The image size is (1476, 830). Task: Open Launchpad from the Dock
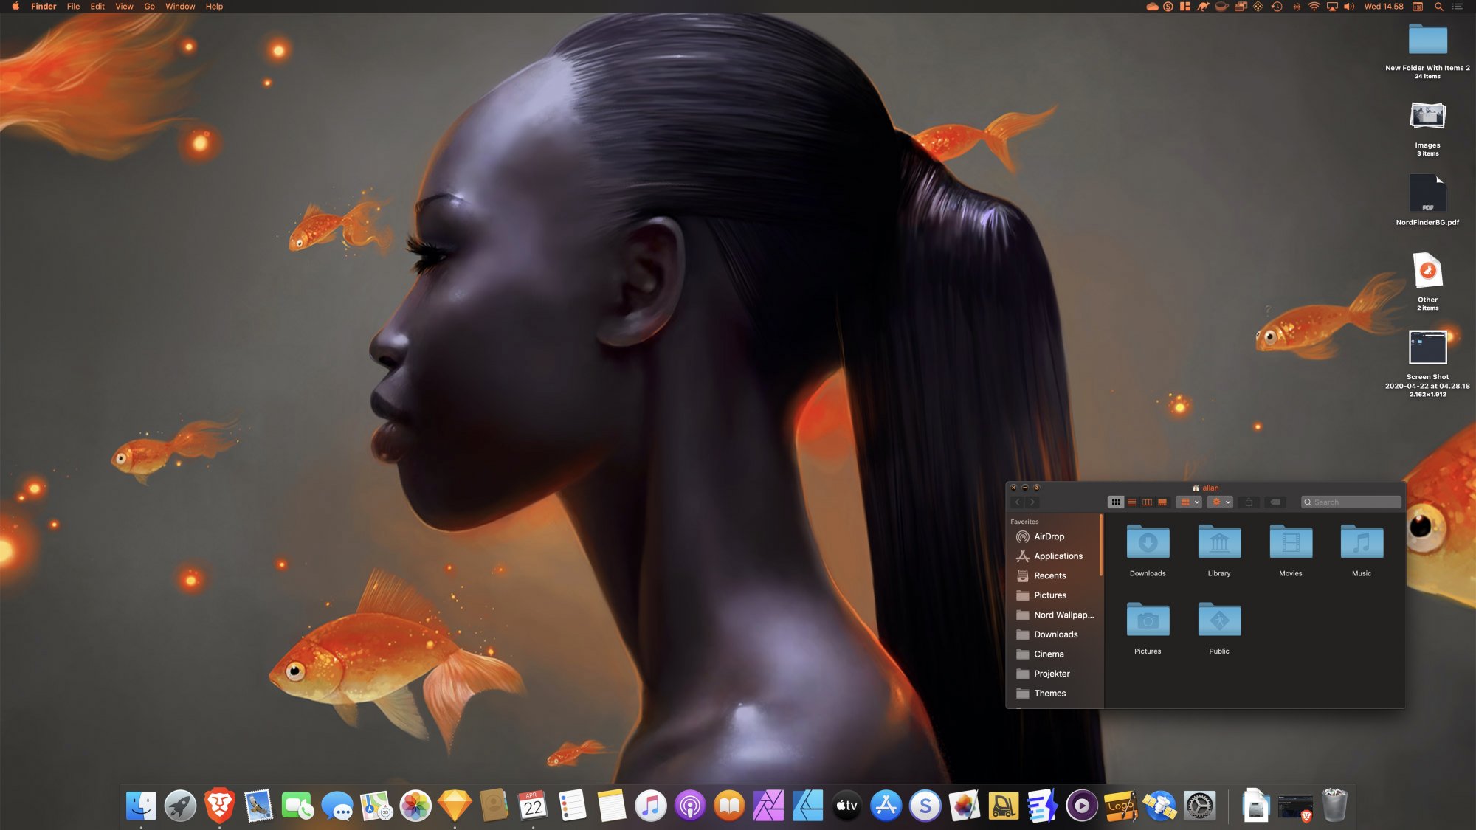tap(180, 806)
